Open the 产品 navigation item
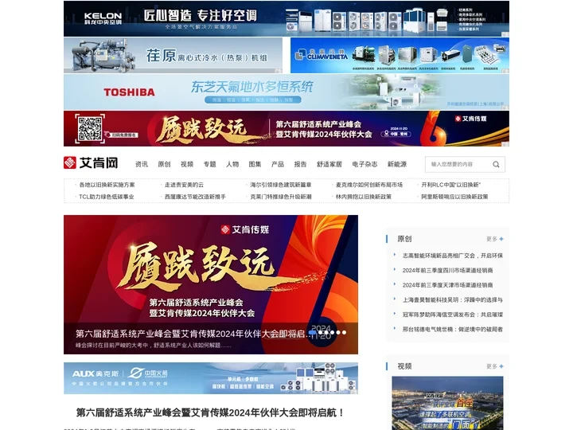This screenshot has height=430, width=573. [278, 164]
